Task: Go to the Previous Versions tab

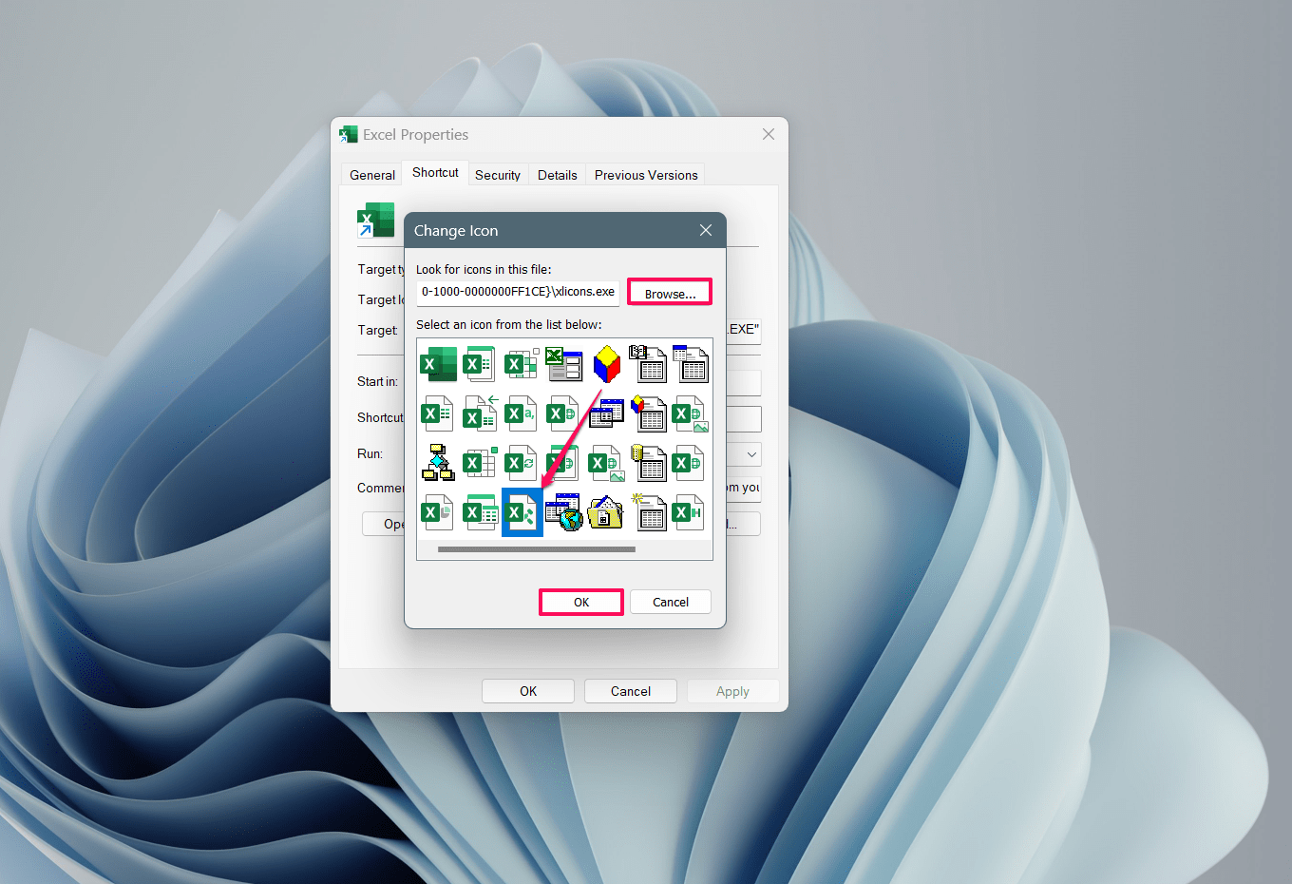Action: (x=646, y=175)
